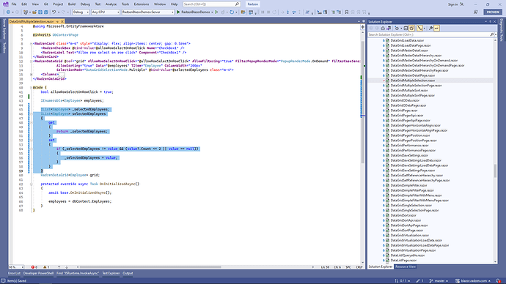Open the Debug configuration dropdown
This screenshot has width=506, height=284.
[81, 12]
